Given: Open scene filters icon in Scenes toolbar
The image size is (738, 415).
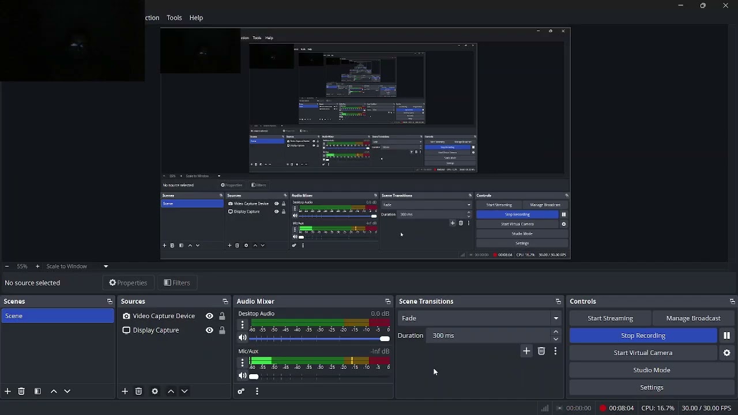Looking at the screenshot, I should tap(37, 391).
